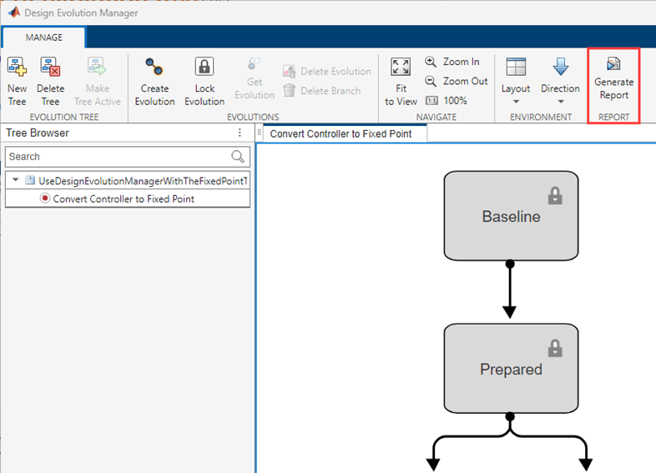656x473 pixels.
Task: Click the search magnifier in Tree Browser
Action: pyautogui.click(x=238, y=156)
